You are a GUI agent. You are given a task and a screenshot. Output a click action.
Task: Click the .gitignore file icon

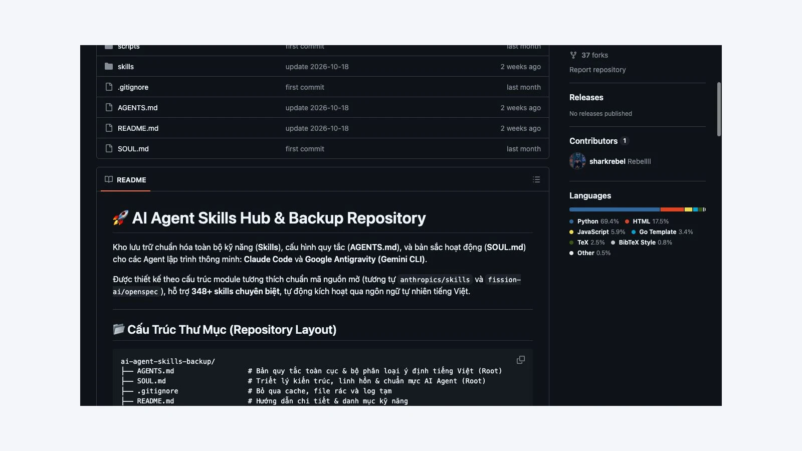(x=109, y=87)
